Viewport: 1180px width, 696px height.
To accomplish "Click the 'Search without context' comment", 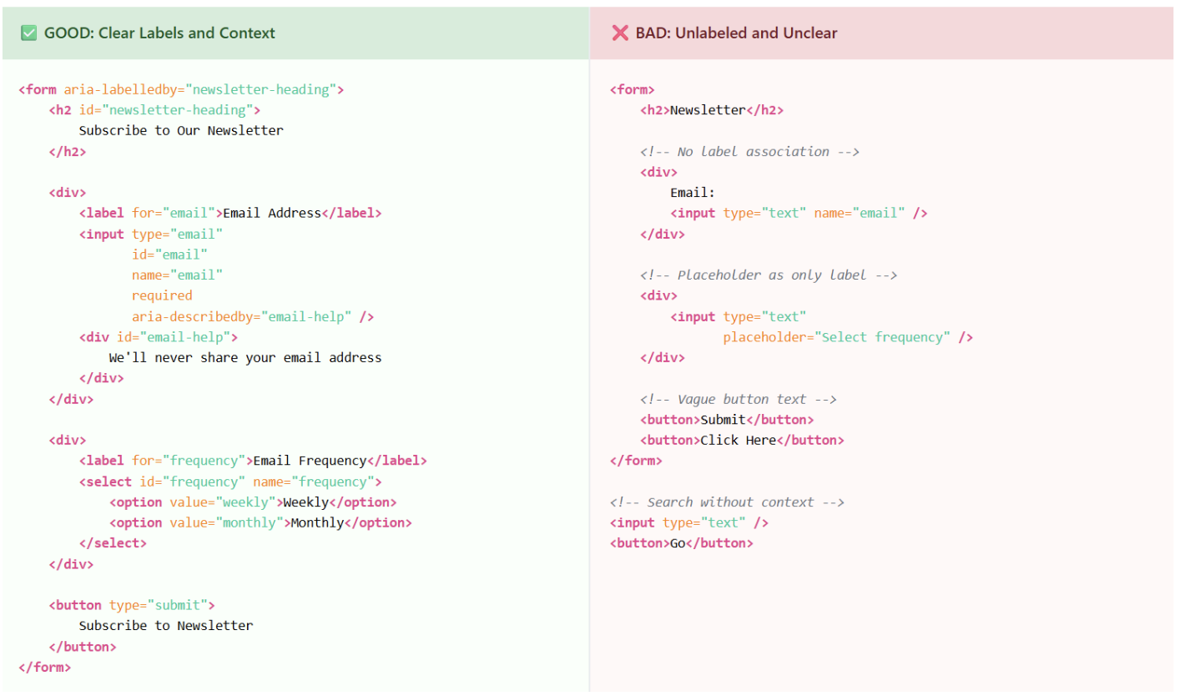I will (727, 502).
